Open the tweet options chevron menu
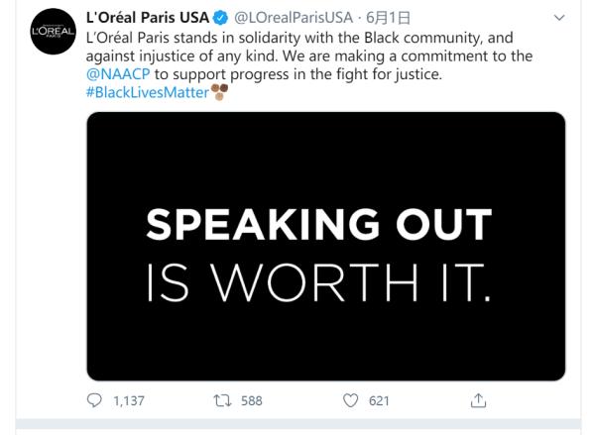Viewport: 595px width, 435px height. click(559, 18)
